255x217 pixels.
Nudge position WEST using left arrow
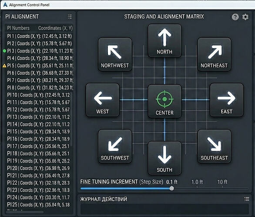103,100
